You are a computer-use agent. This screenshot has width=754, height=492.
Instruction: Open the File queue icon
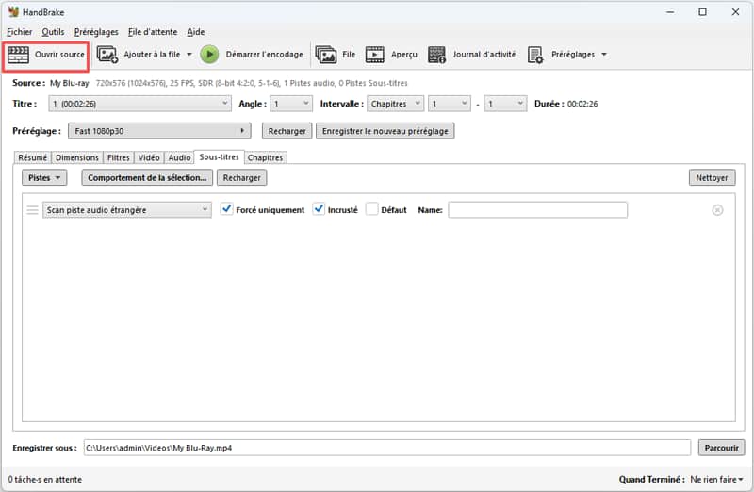pyautogui.click(x=325, y=55)
